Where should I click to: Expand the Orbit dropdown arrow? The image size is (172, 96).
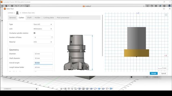(x=63, y=89)
